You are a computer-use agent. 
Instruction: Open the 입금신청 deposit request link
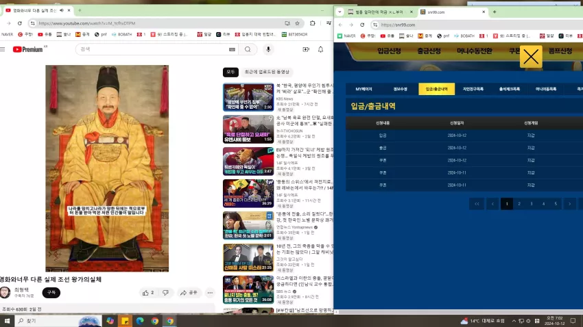point(389,51)
